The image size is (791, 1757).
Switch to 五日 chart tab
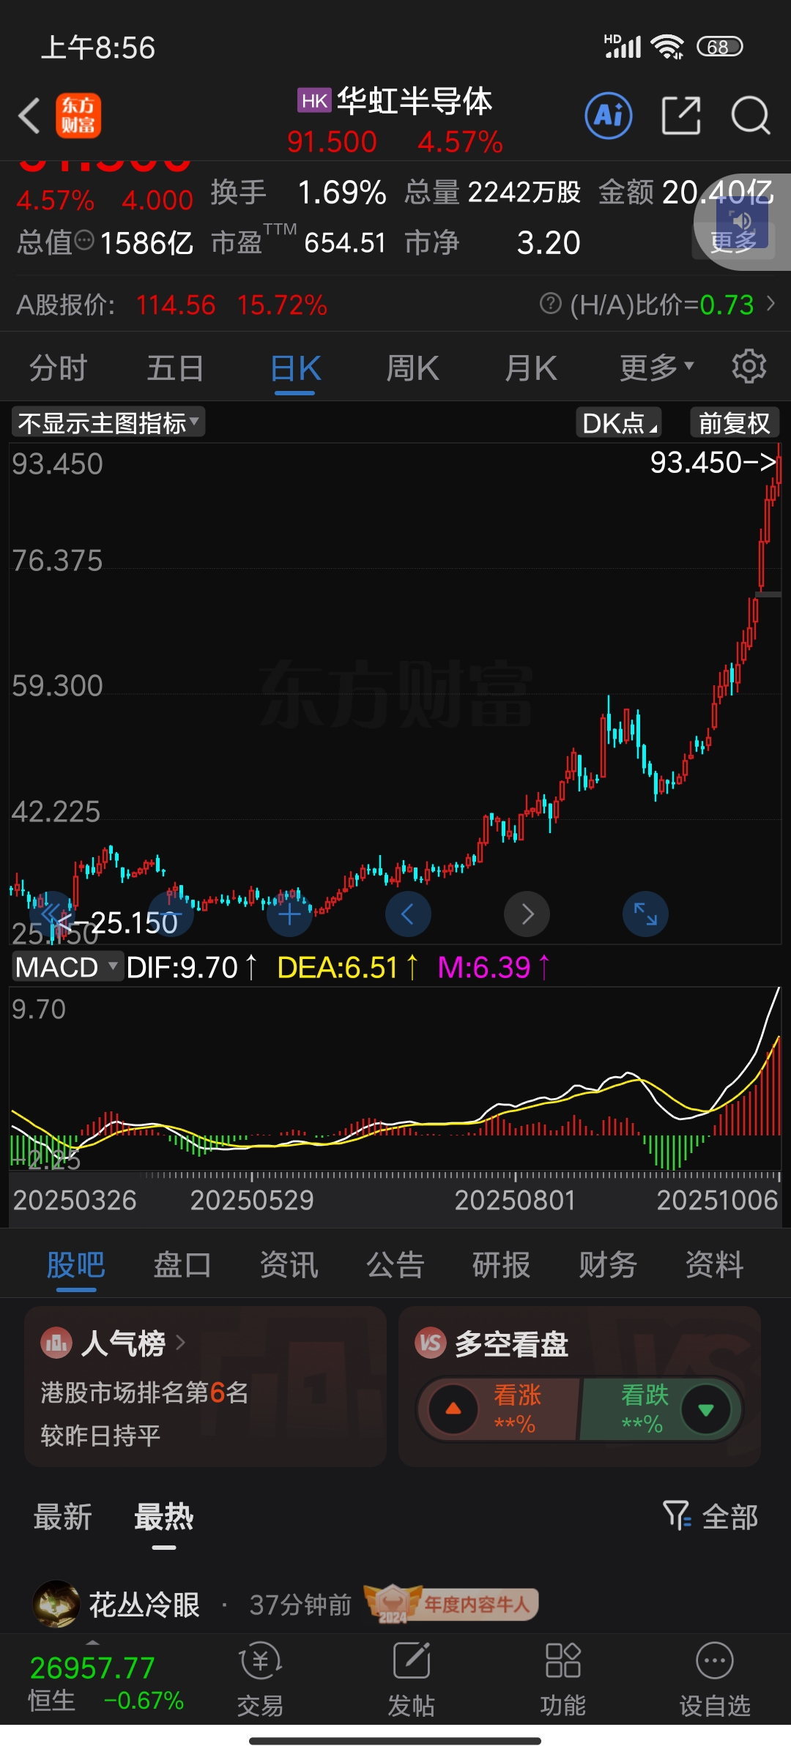pyautogui.click(x=175, y=367)
